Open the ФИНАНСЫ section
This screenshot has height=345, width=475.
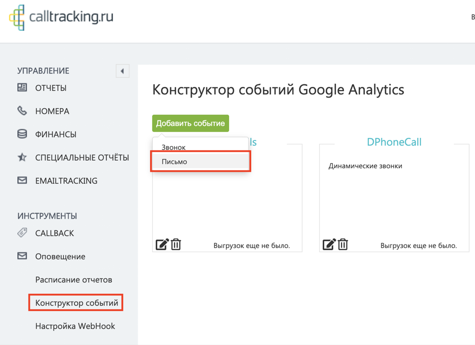[56, 134]
